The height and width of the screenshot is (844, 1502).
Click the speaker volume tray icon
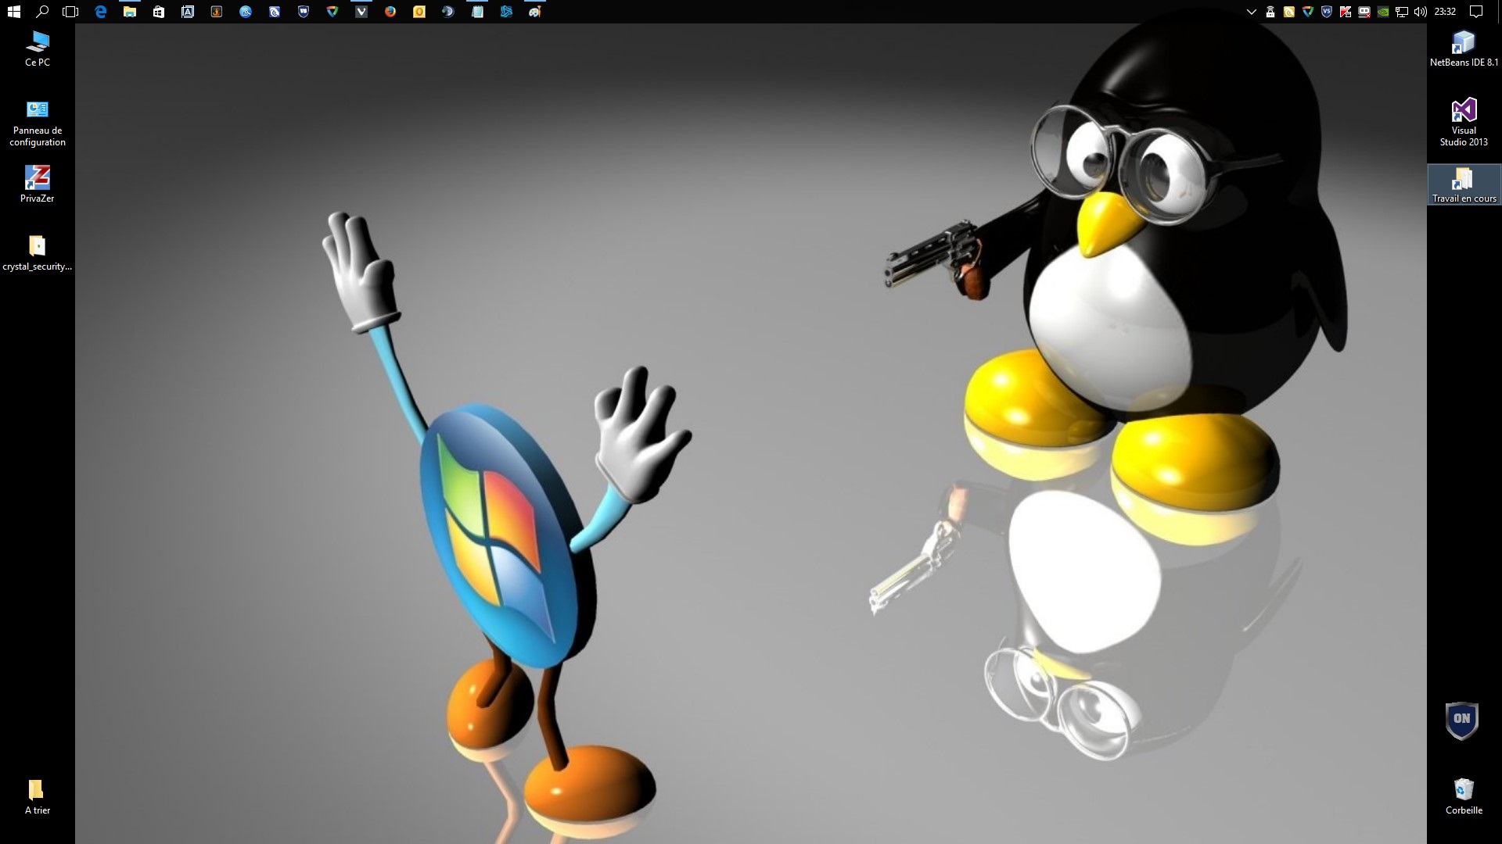tap(1421, 12)
